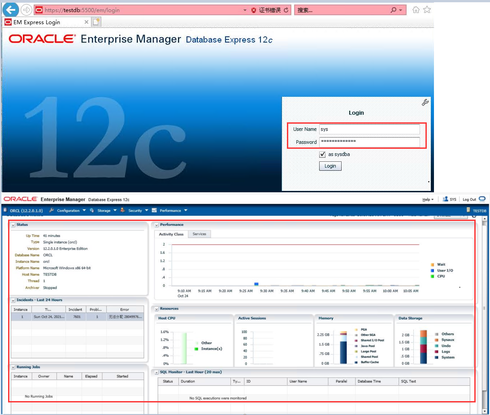Collapse the Running Jobs section
This screenshot has width=490, height=415.
[13, 367]
